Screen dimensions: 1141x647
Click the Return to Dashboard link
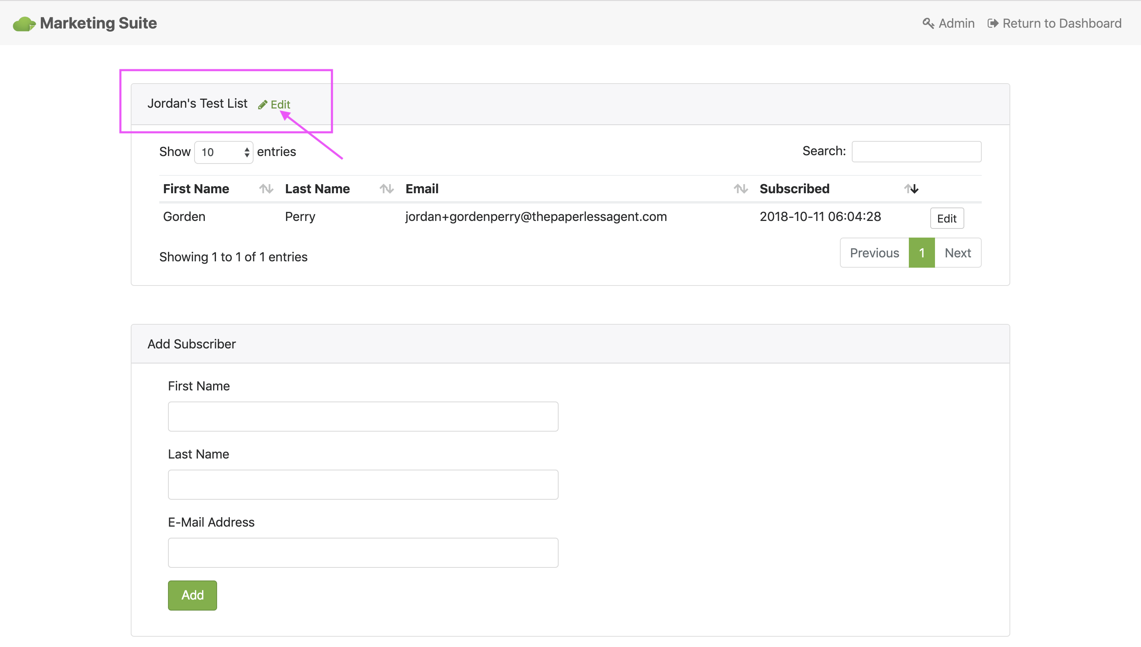pos(1061,23)
